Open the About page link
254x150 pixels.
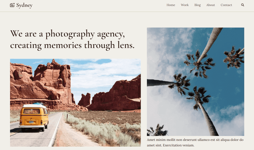click(x=210, y=5)
